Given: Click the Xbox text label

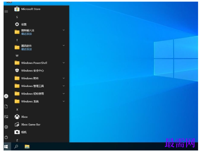Looking at the screenshot, I should point(24,117).
